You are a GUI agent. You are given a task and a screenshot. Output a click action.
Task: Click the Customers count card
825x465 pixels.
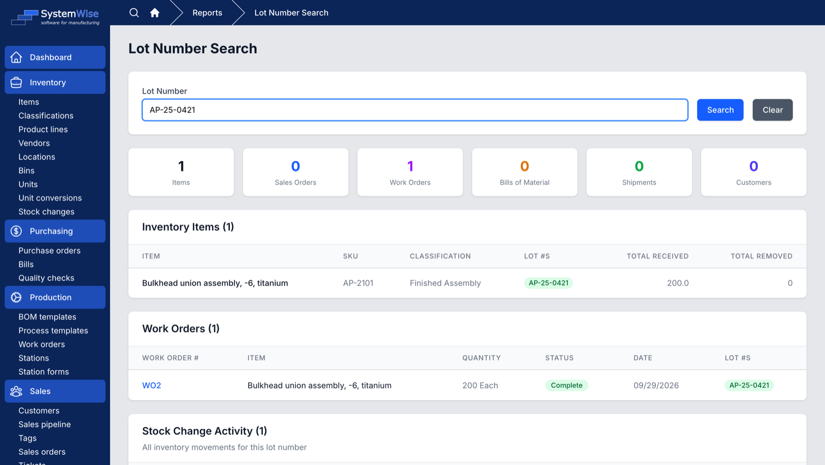click(754, 172)
